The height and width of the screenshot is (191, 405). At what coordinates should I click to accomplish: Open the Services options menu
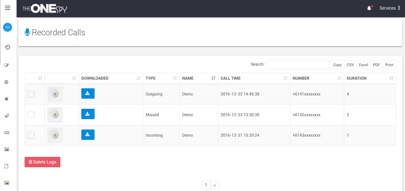coord(390,8)
